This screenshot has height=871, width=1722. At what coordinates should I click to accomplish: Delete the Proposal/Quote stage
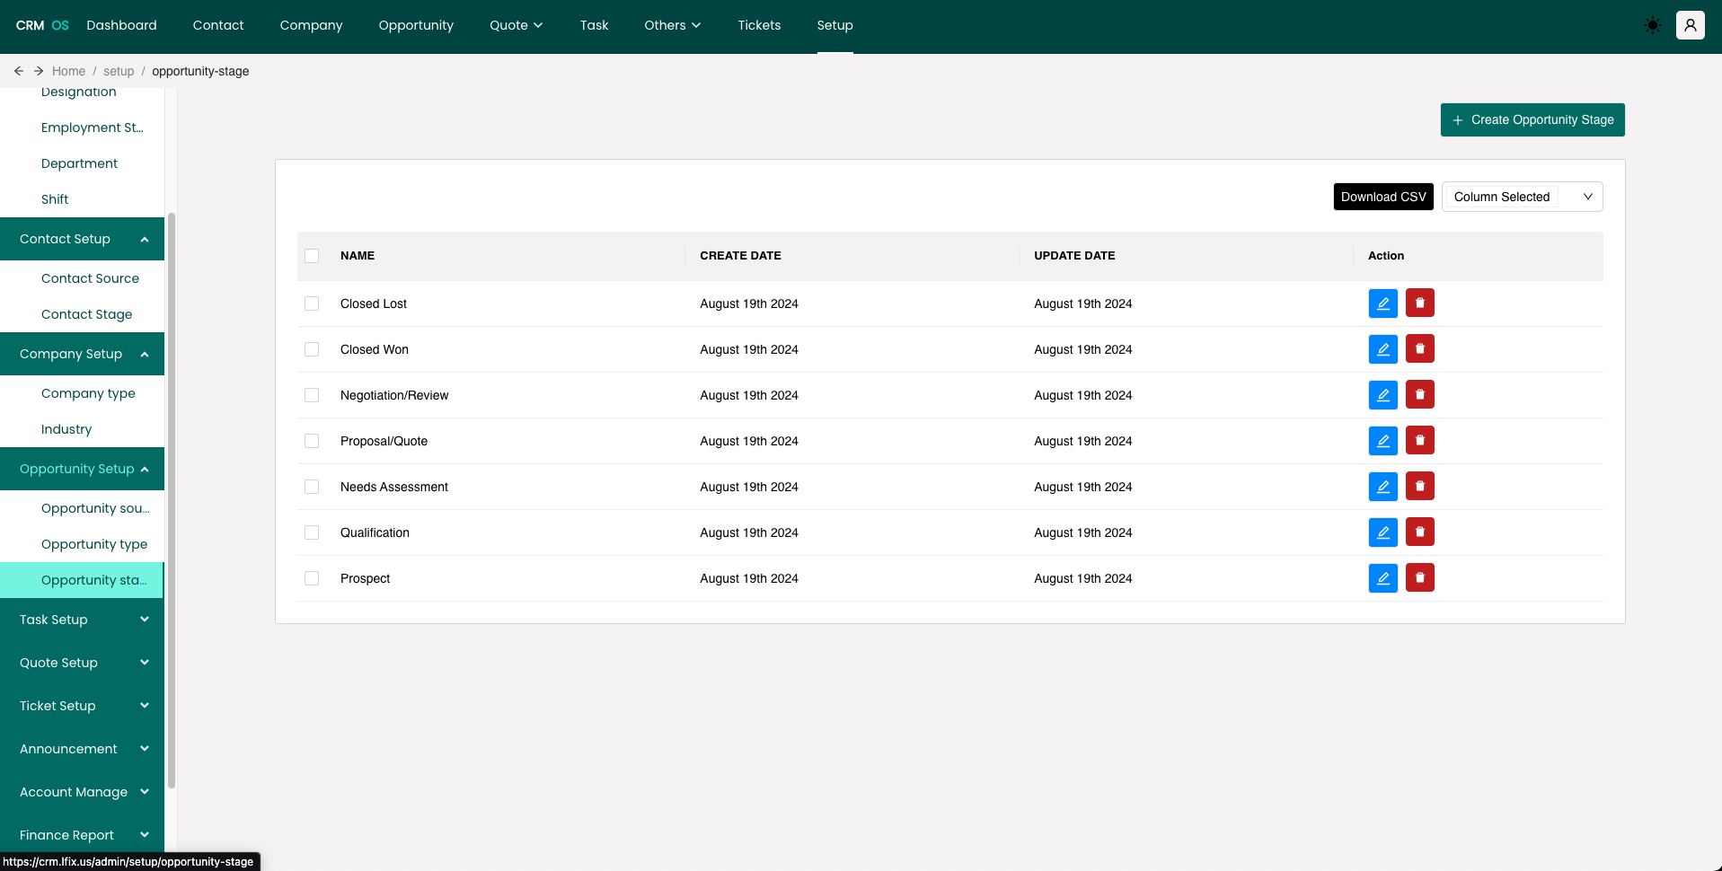1419,441
